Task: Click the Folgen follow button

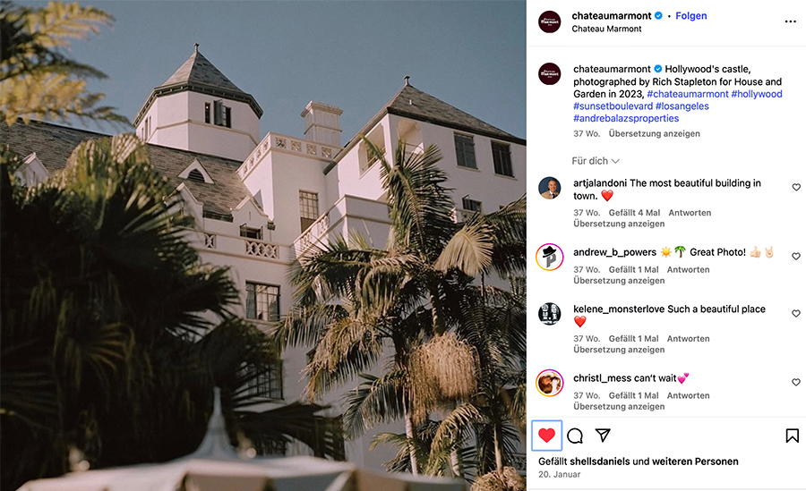Action: (x=690, y=16)
